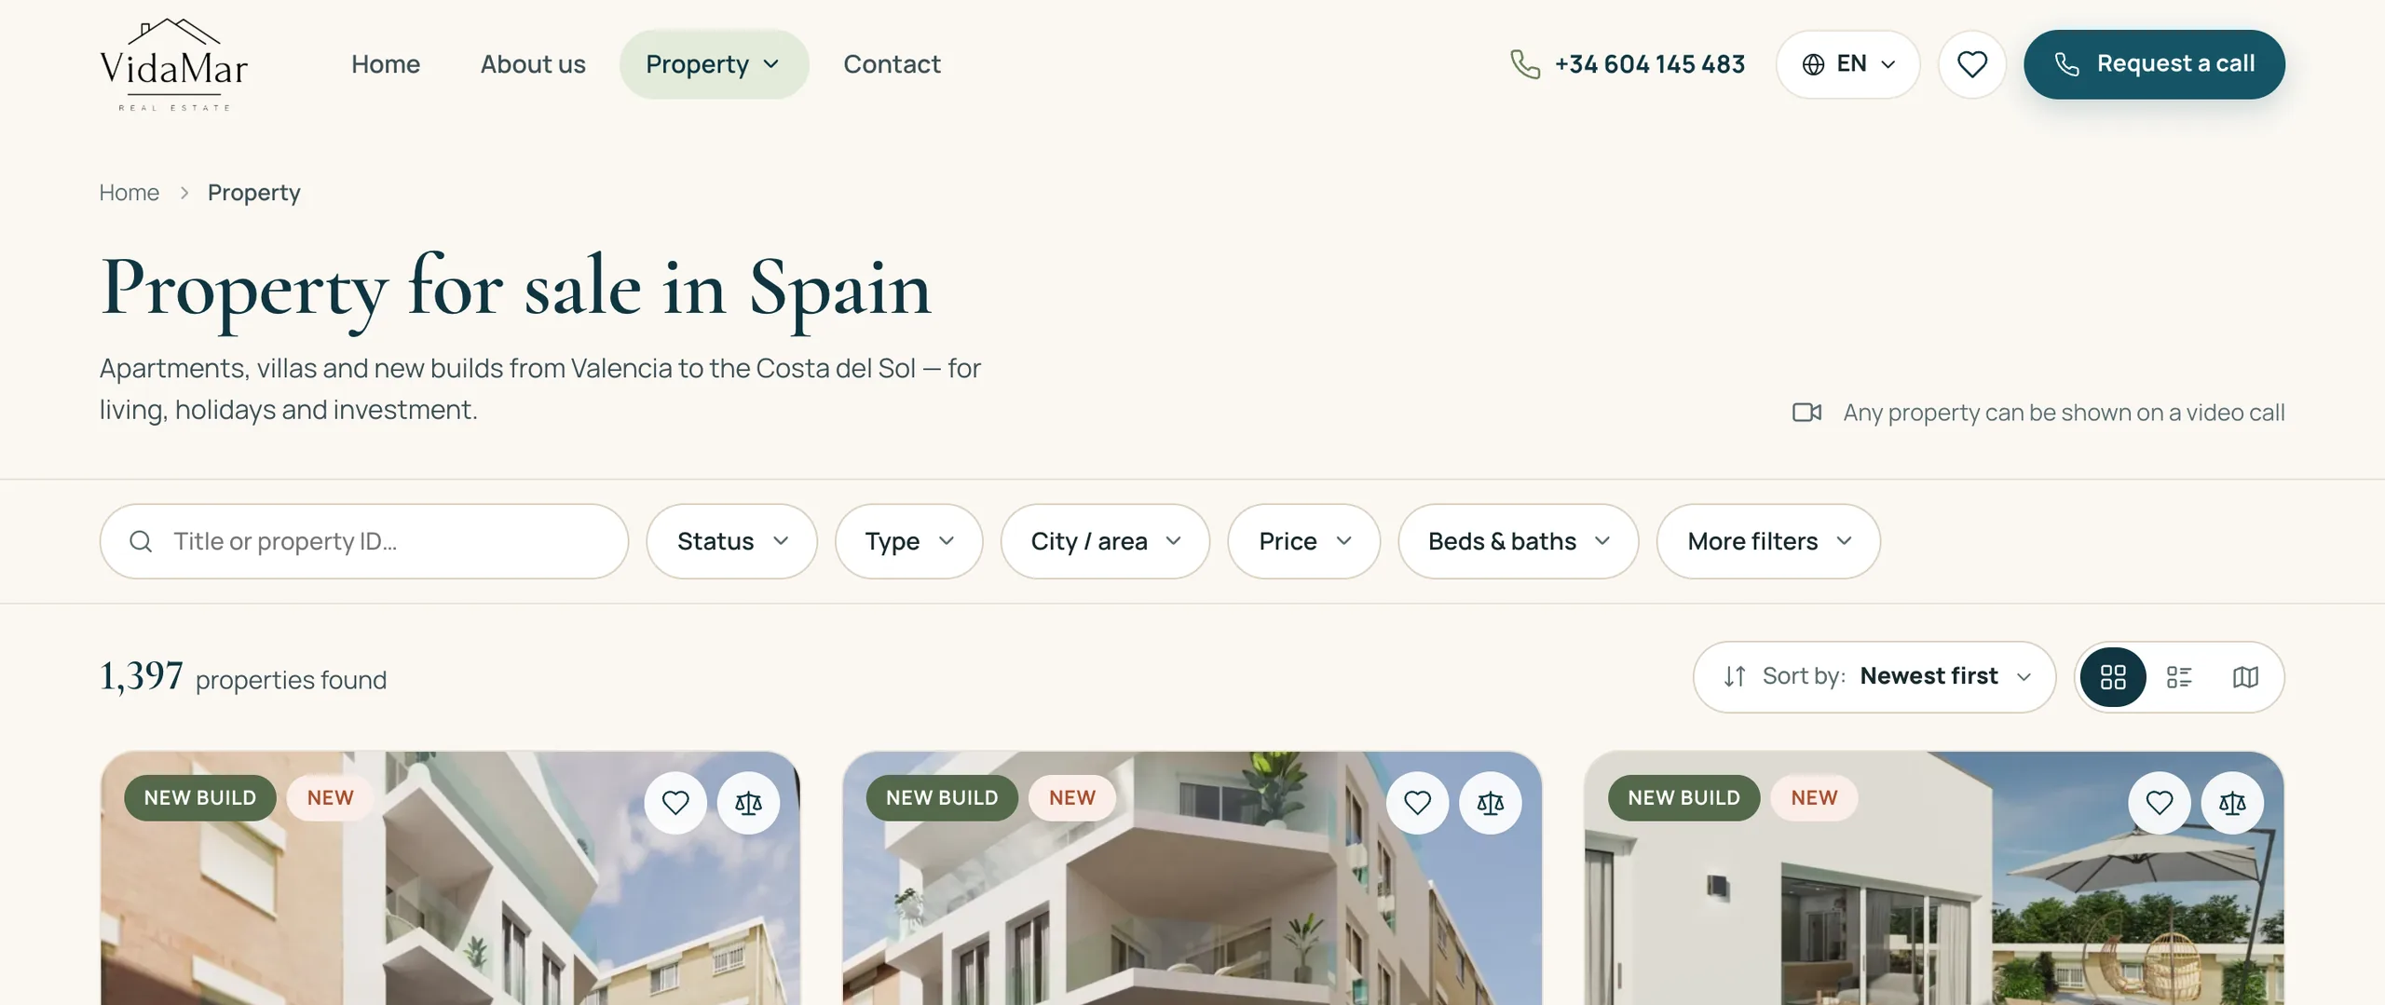Open the favorites heart in the header
The height and width of the screenshot is (1005, 2385).
pyautogui.click(x=1971, y=64)
